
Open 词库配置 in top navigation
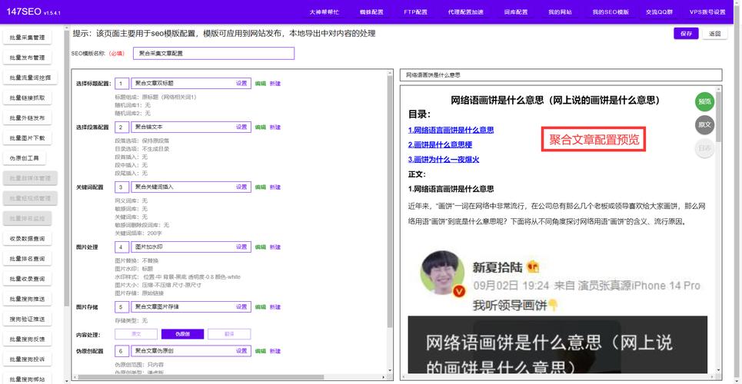coord(516,12)
